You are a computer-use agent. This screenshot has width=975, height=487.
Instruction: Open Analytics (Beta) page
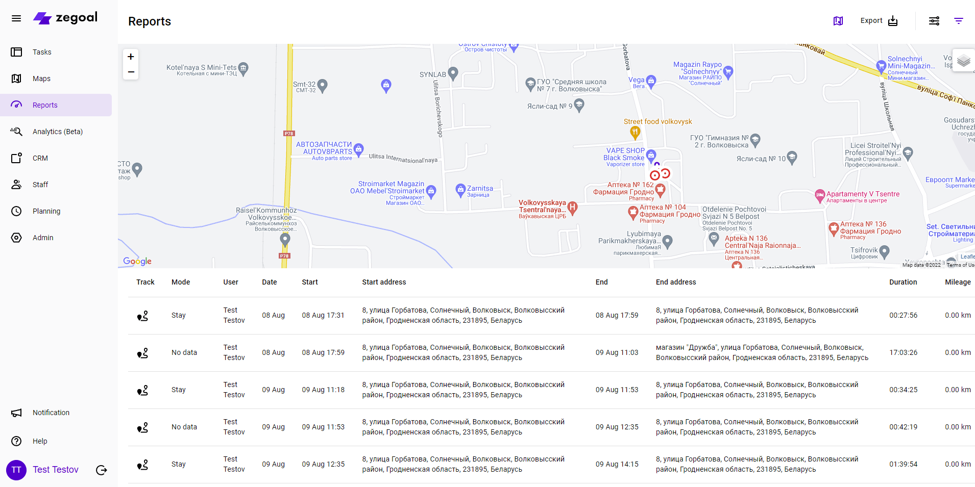click(x=57, y=132)
